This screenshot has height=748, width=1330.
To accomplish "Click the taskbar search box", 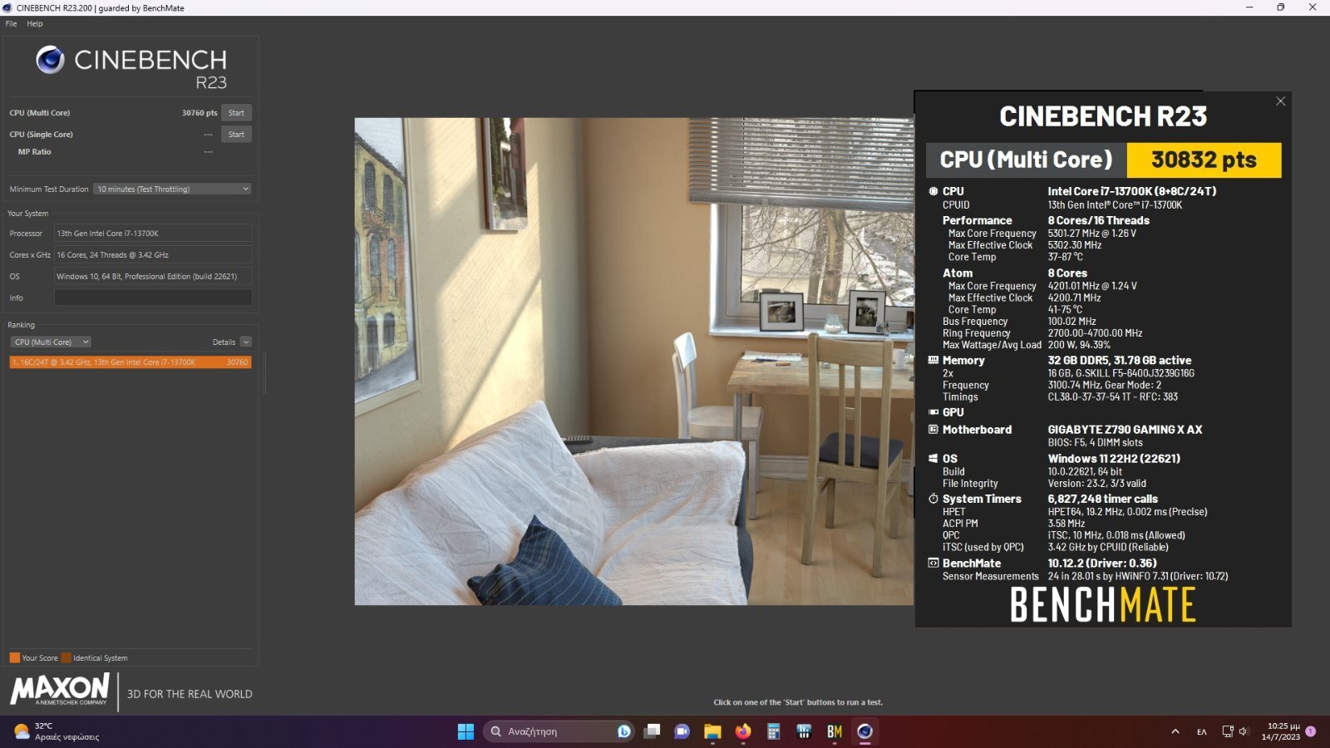I will click(559, 731).
